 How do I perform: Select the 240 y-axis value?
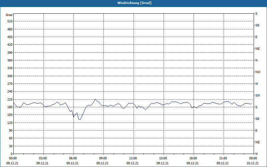(10, 92)
